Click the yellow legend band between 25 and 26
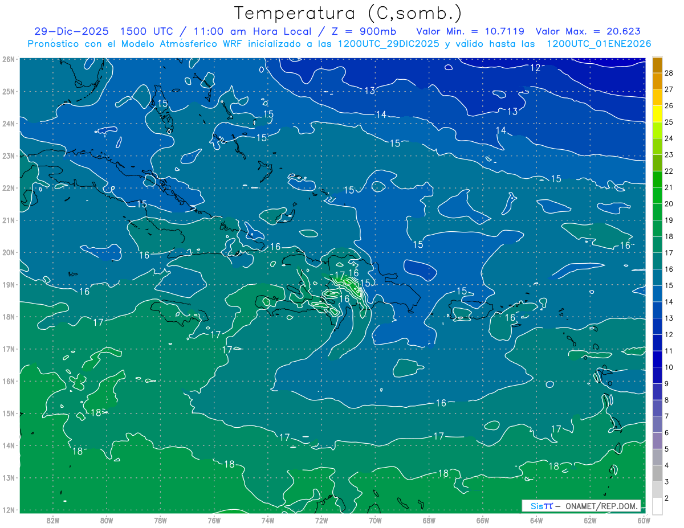Image resolution: width=684 pixels, height=528 pixels. [658, 113]
